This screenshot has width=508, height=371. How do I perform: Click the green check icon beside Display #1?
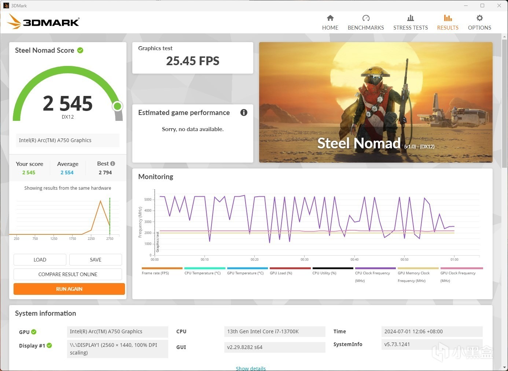tap(49, 345)
